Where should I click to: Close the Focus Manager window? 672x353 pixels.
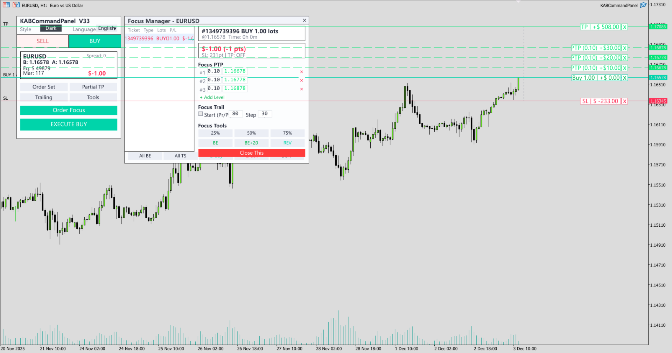click(304, 20)
